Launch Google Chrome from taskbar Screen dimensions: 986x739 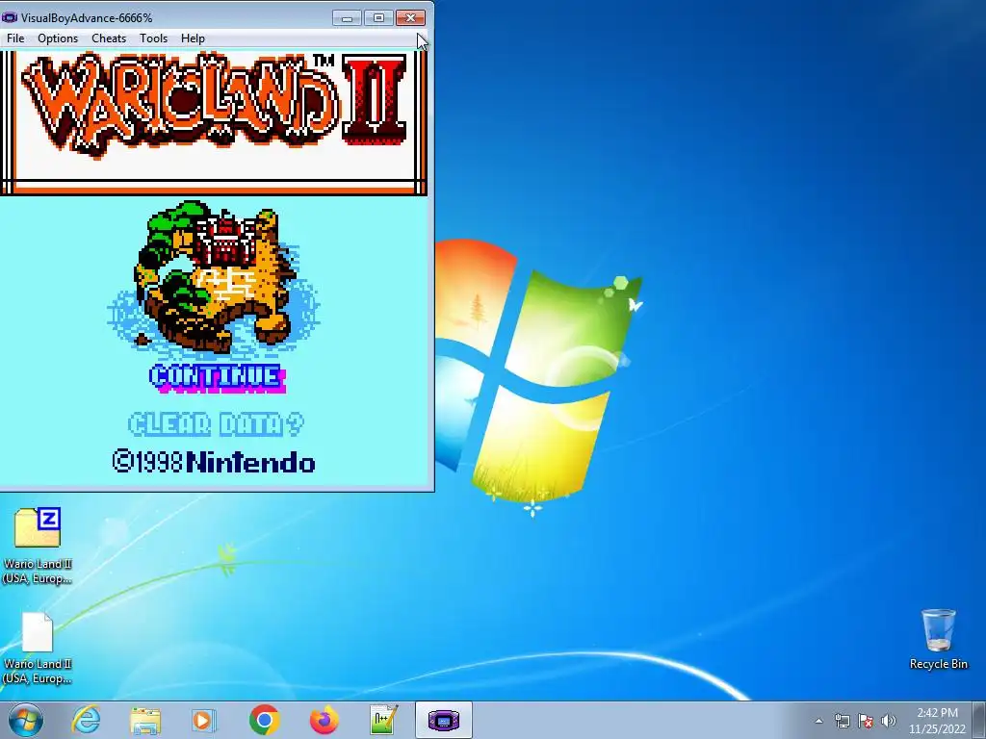pyautogui.click(x=264, y=720)
